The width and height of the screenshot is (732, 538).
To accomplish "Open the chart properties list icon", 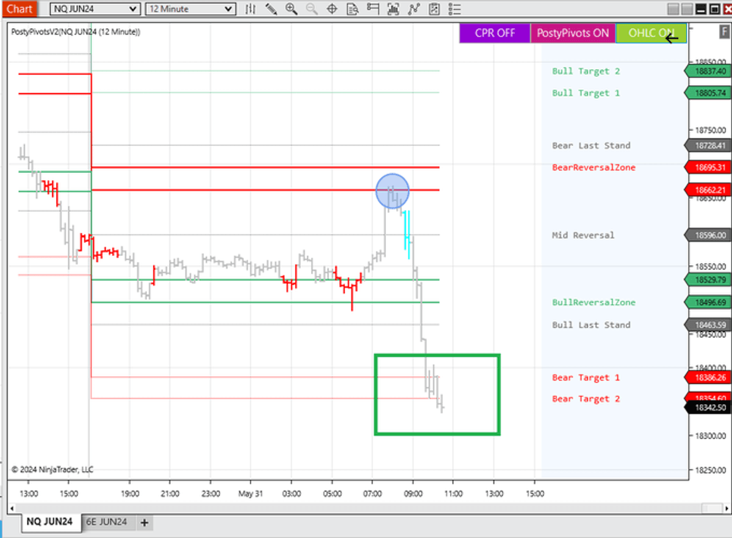I will (x=454, y=9).
